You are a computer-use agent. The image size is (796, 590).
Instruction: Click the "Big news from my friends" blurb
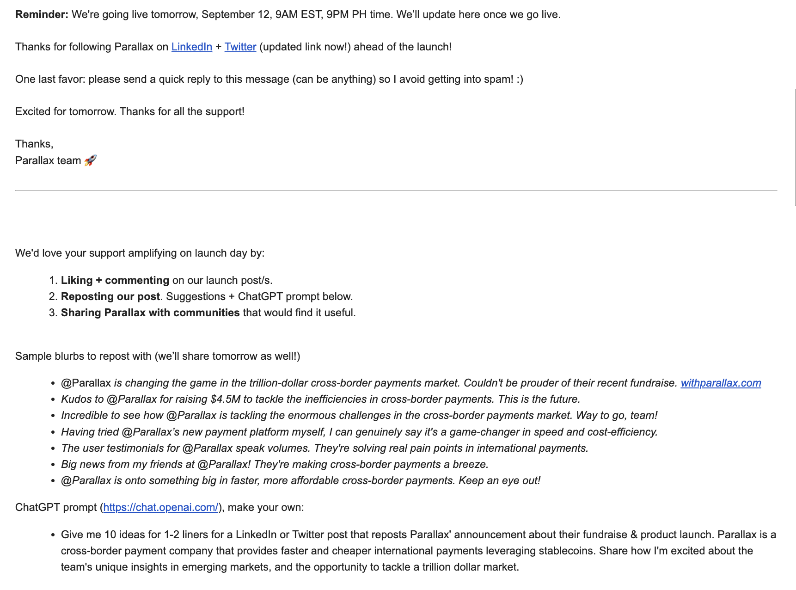pyautogui.click(x=275, y=464)
